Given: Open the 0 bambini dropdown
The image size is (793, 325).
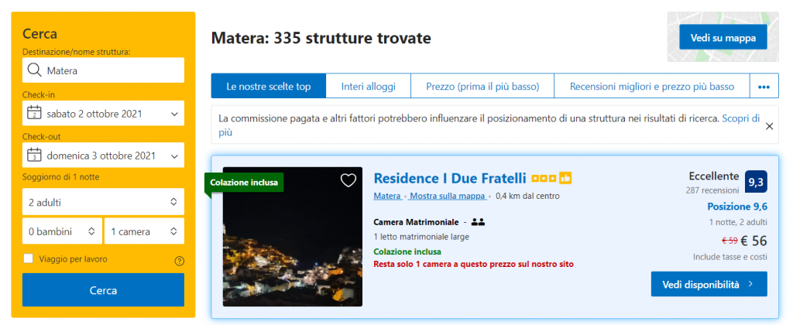Looking at the screenshot, I should pyautogui.click(x=61, y=231).
